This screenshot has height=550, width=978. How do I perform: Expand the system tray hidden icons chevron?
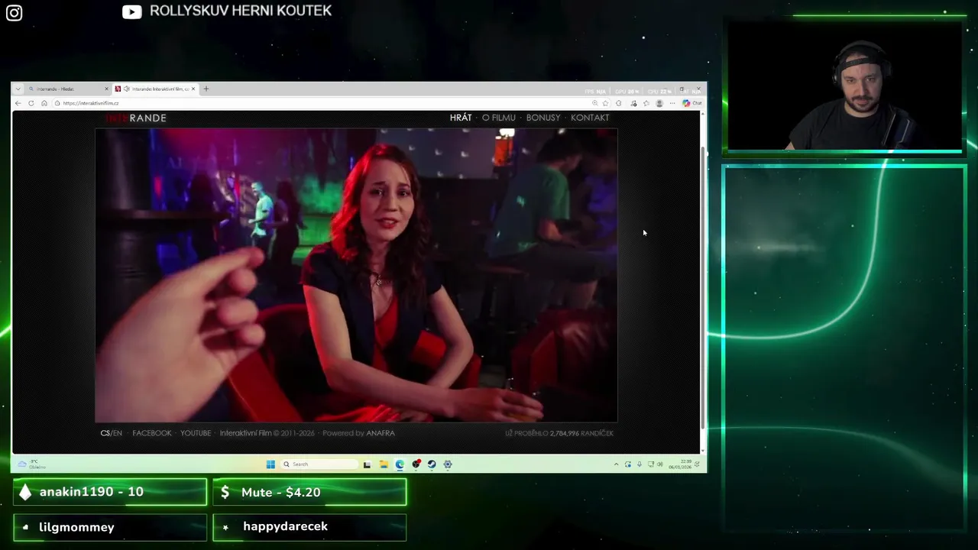(x=616, y=464)
